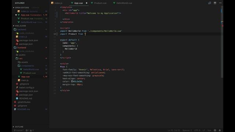Viewport: 235px width, 132px height.
Task: Open Product.vue in Open Editors list
Action: click(30, 18)
